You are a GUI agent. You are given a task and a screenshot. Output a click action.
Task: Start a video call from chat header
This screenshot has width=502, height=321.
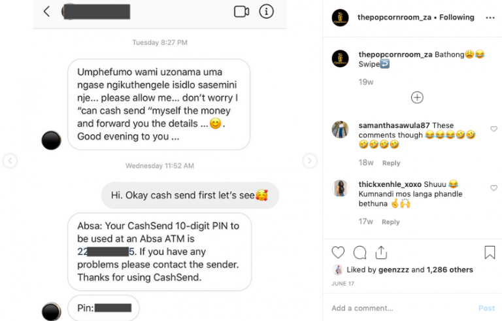pyautogui.click(x=241, y=12)
